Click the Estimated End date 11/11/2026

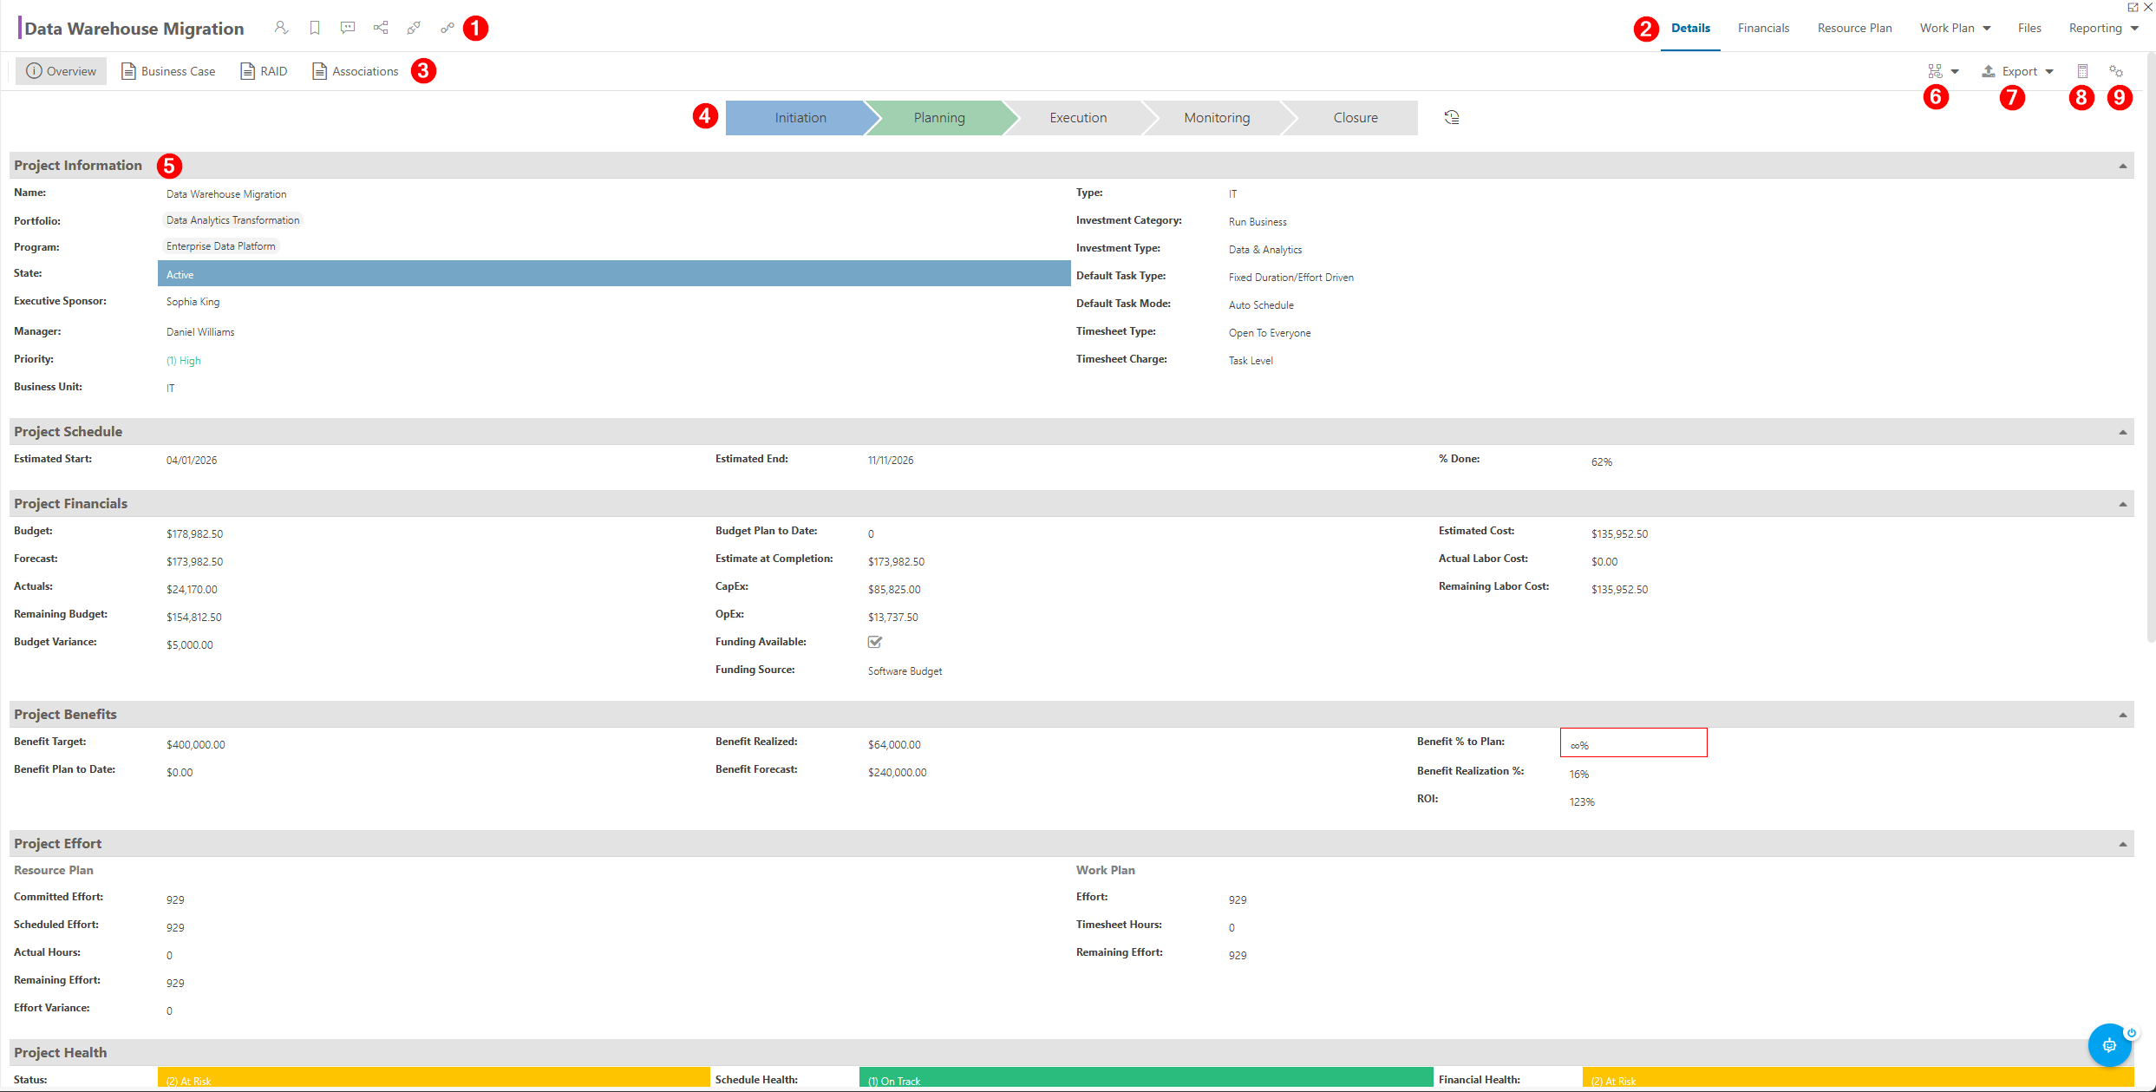coord(891,460)
